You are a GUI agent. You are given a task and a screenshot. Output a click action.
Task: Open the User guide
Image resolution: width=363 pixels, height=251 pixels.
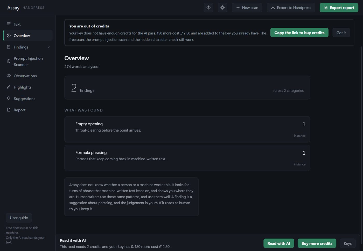pyautogui.click(x=19, y=218)
